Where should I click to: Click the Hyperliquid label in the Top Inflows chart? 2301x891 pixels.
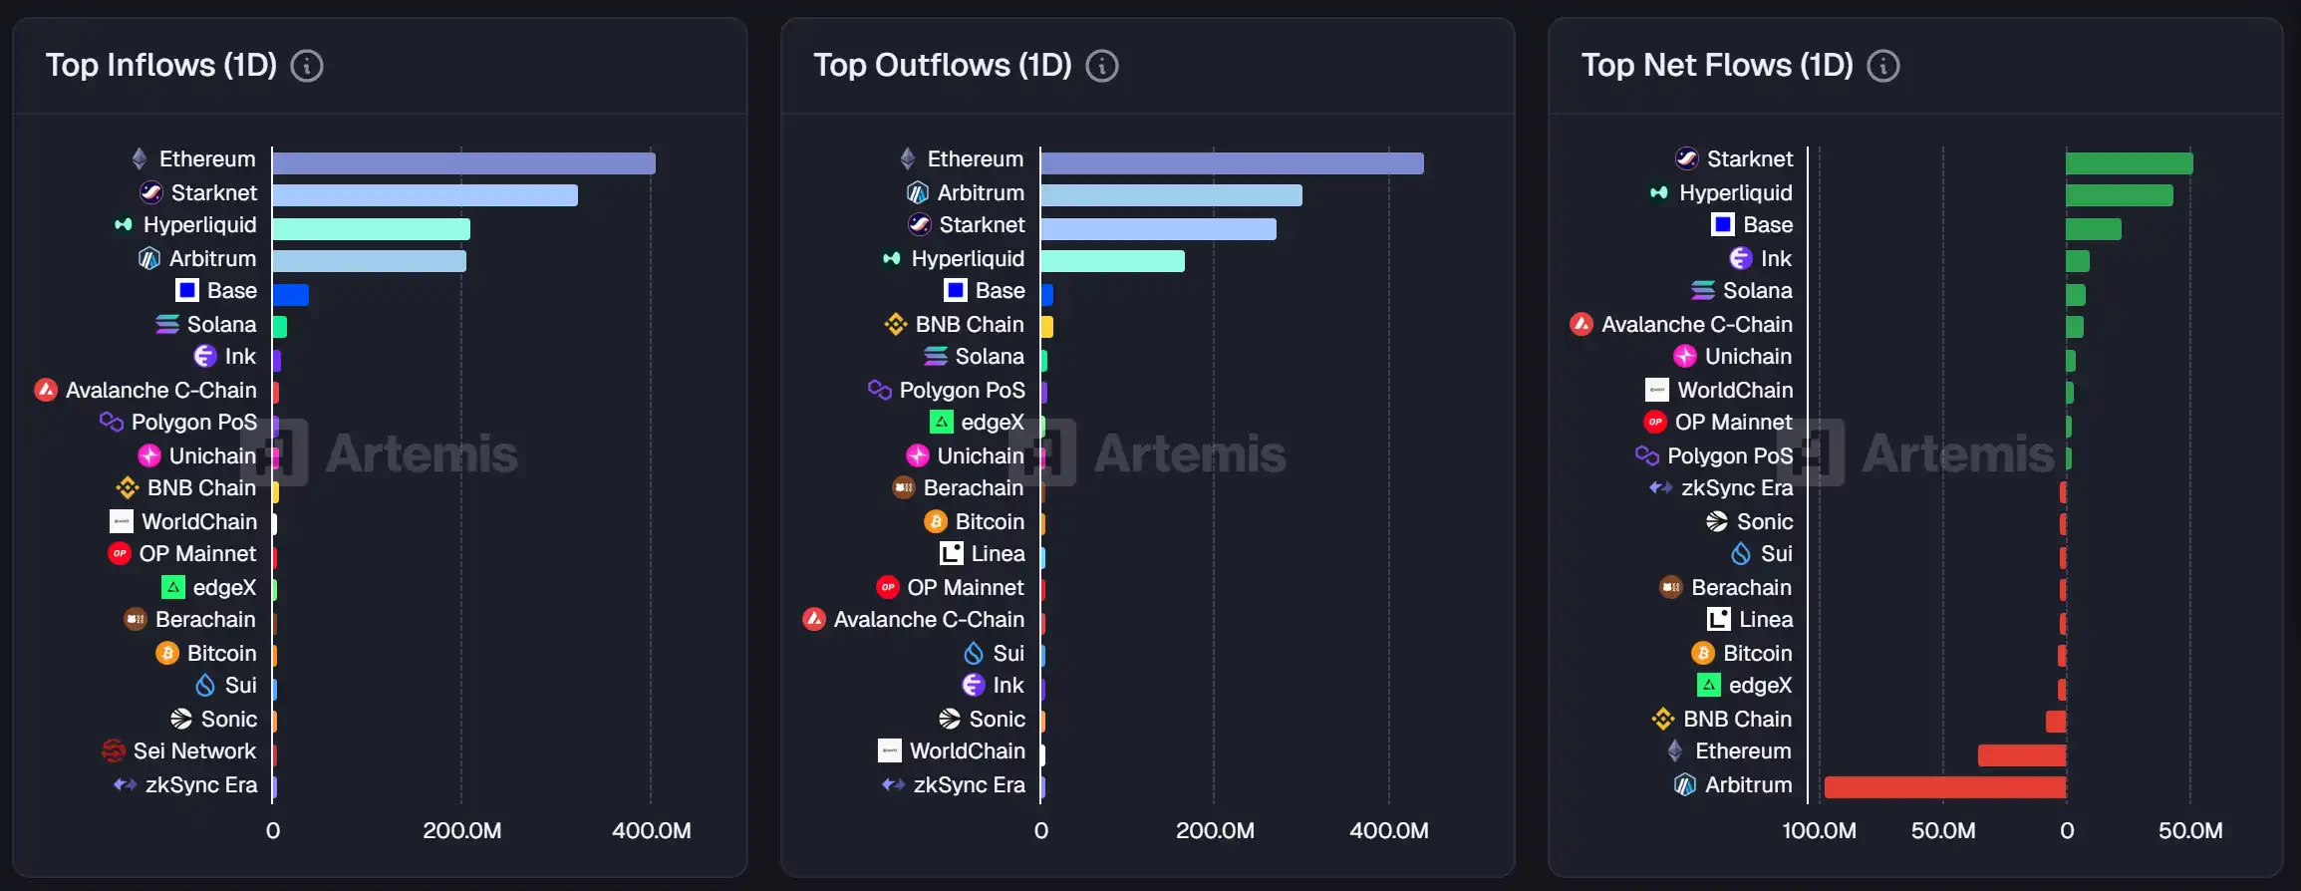click(x=199, y=225)
